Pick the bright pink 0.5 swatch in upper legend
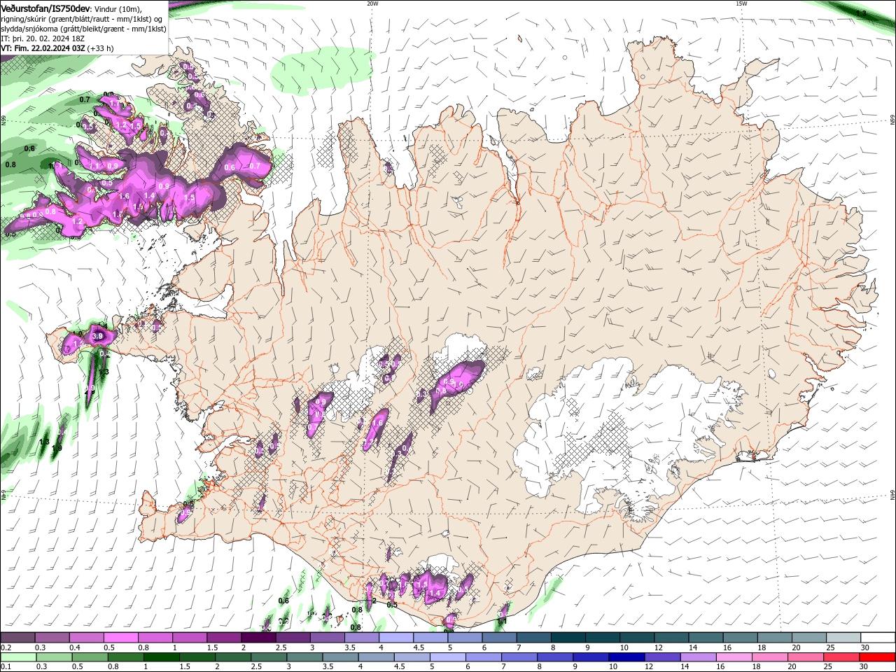This screenshot has height=672, width=896. point(120,638)
